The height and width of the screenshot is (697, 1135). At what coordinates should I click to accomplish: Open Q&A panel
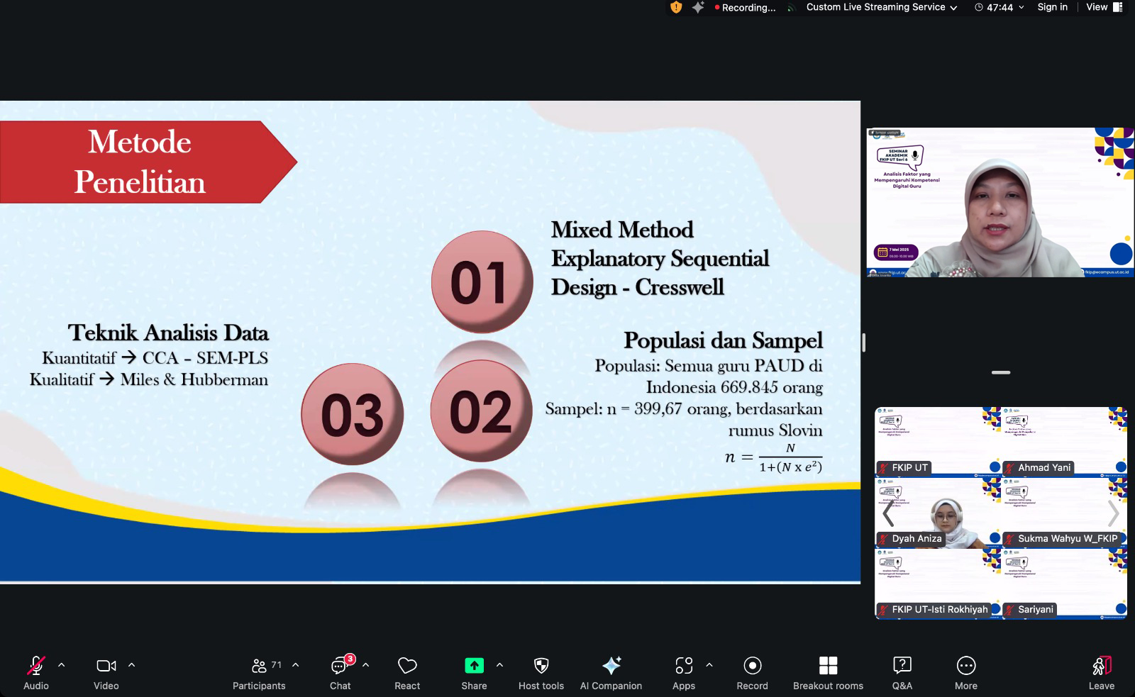tap(902, 671)
